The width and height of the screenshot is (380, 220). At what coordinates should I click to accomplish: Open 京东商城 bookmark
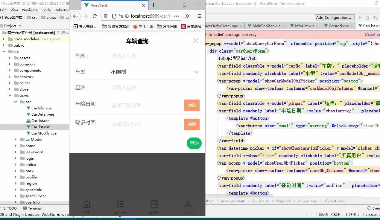click(x=191, y=26)
